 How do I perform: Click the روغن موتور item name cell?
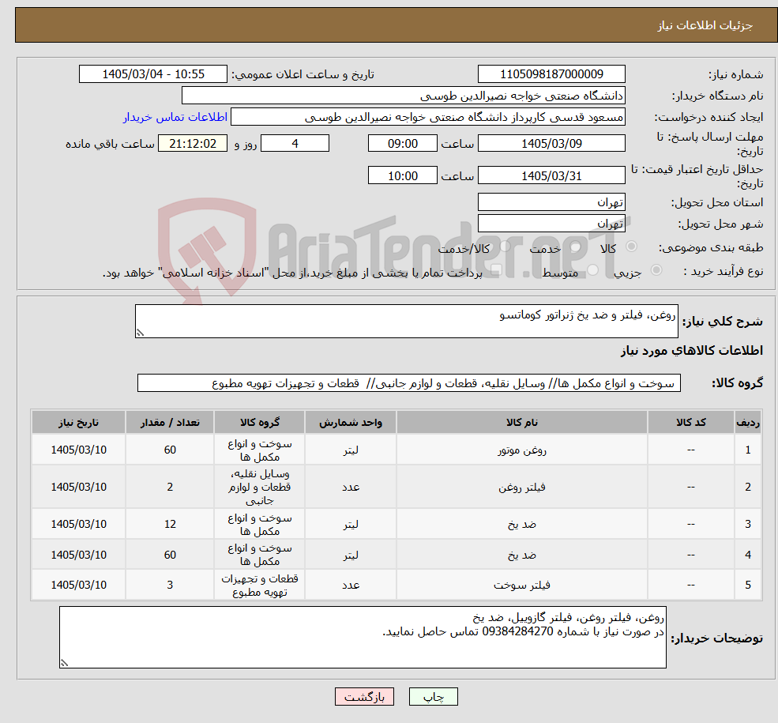(522, 450)
